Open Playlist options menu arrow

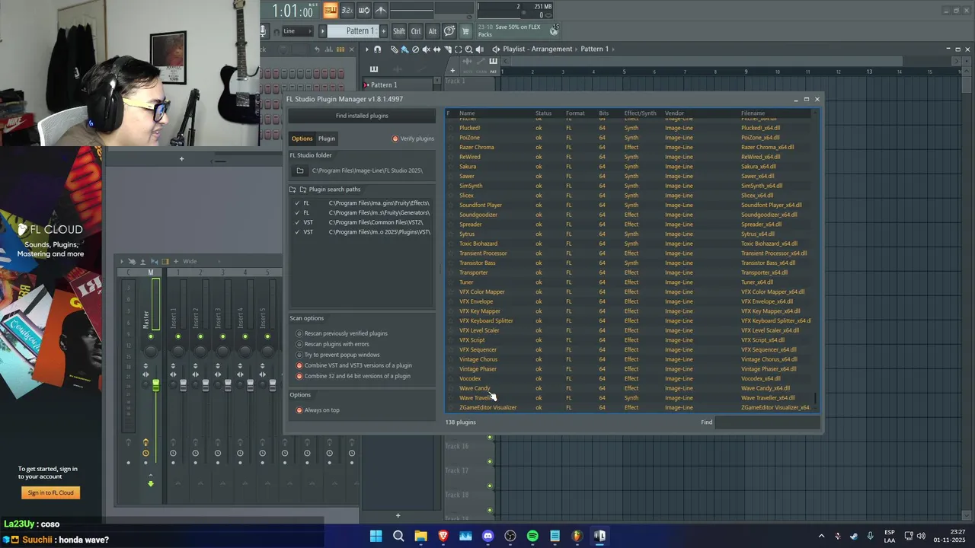pyautogui.click(x=366, y=49)
